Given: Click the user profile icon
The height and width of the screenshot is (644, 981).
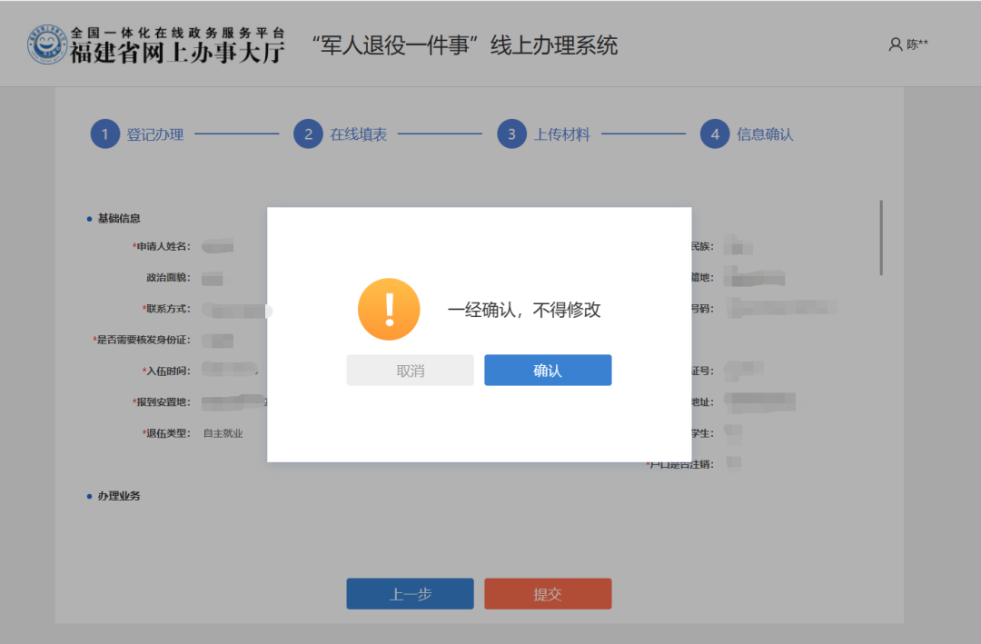Looking at the screenshot, I should point(895,45).
